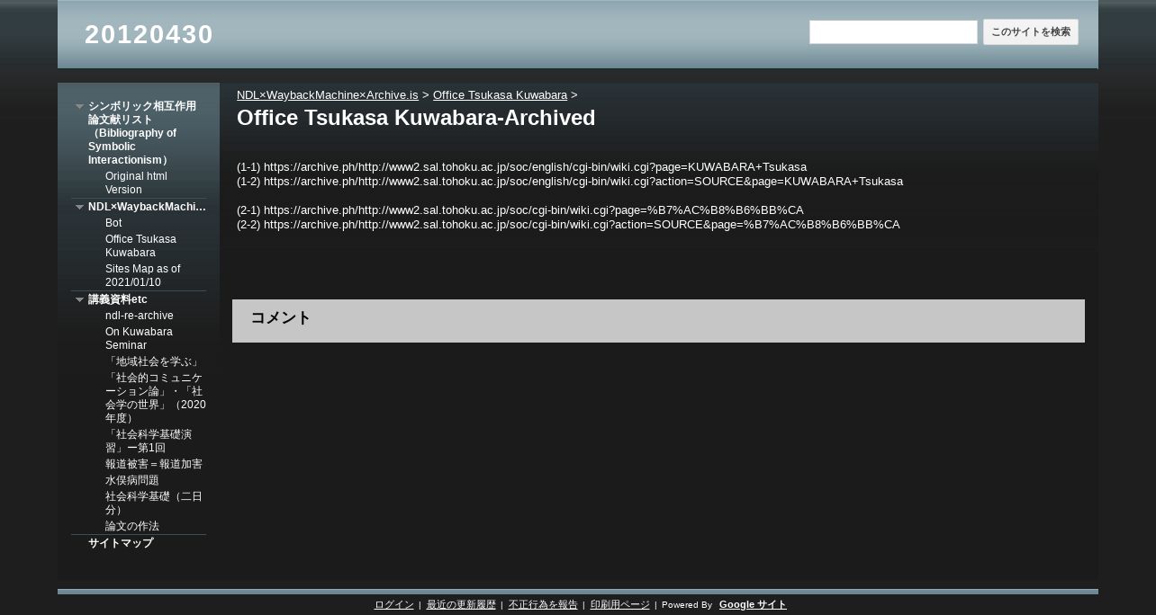The image size is (1156, 615).
Task: Open On Kuwabara Seminar sidebar page
Action: point(139,338)
